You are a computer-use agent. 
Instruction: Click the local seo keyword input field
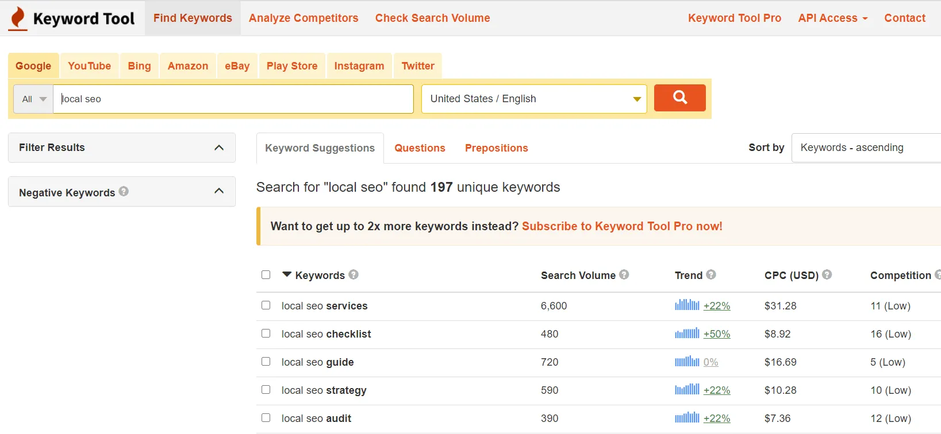pos(233,99)
